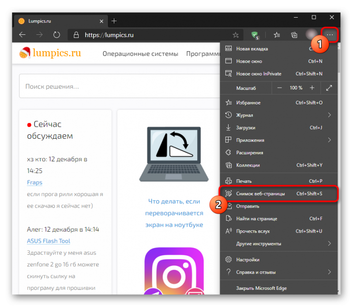
Task: Expand the Справка и отзывы submenu
Action: click(x=279, y=272)
